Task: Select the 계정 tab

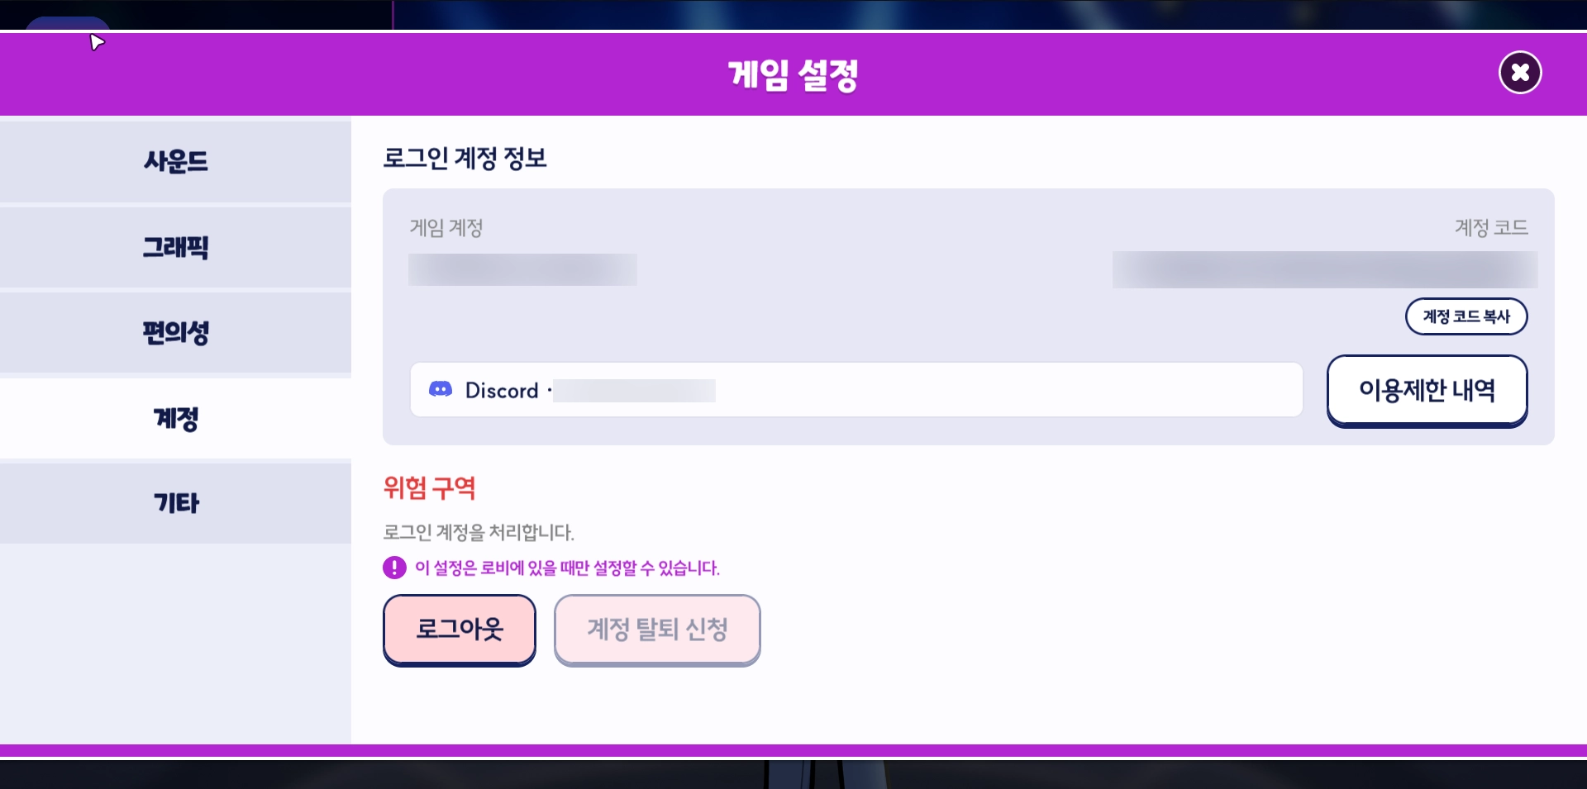Action: [175, 419]
